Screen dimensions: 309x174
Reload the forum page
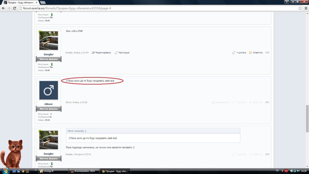click(x=15, y=8)
